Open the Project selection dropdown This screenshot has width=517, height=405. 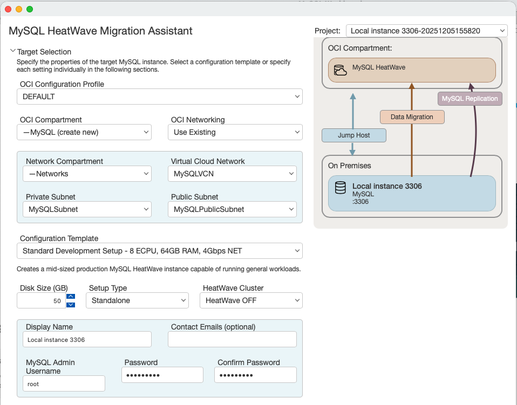(426, 31)
